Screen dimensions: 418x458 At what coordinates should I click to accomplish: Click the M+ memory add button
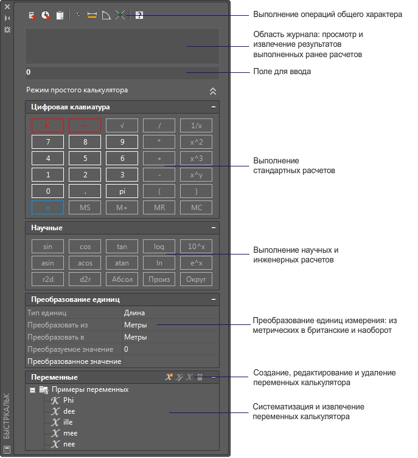click(x=122, y=208)
